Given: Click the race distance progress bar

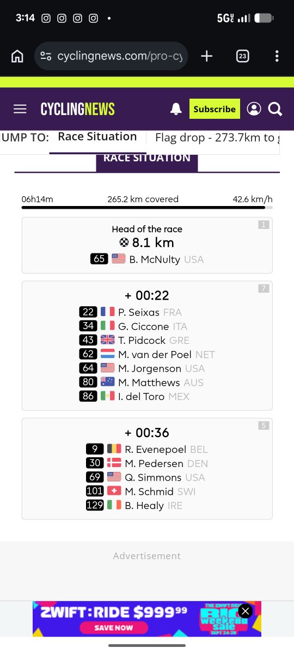Looking at the screenshot, I should point(147,208).
